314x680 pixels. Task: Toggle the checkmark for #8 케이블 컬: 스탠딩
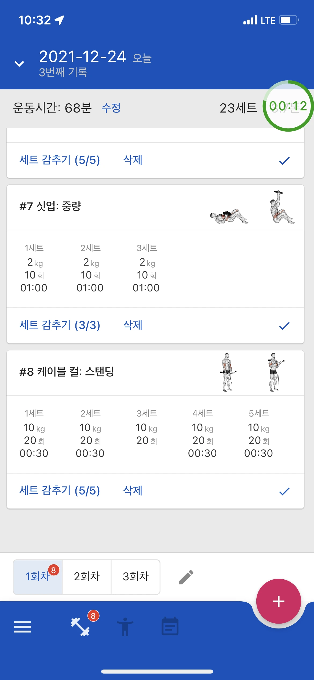click(284, 491)
